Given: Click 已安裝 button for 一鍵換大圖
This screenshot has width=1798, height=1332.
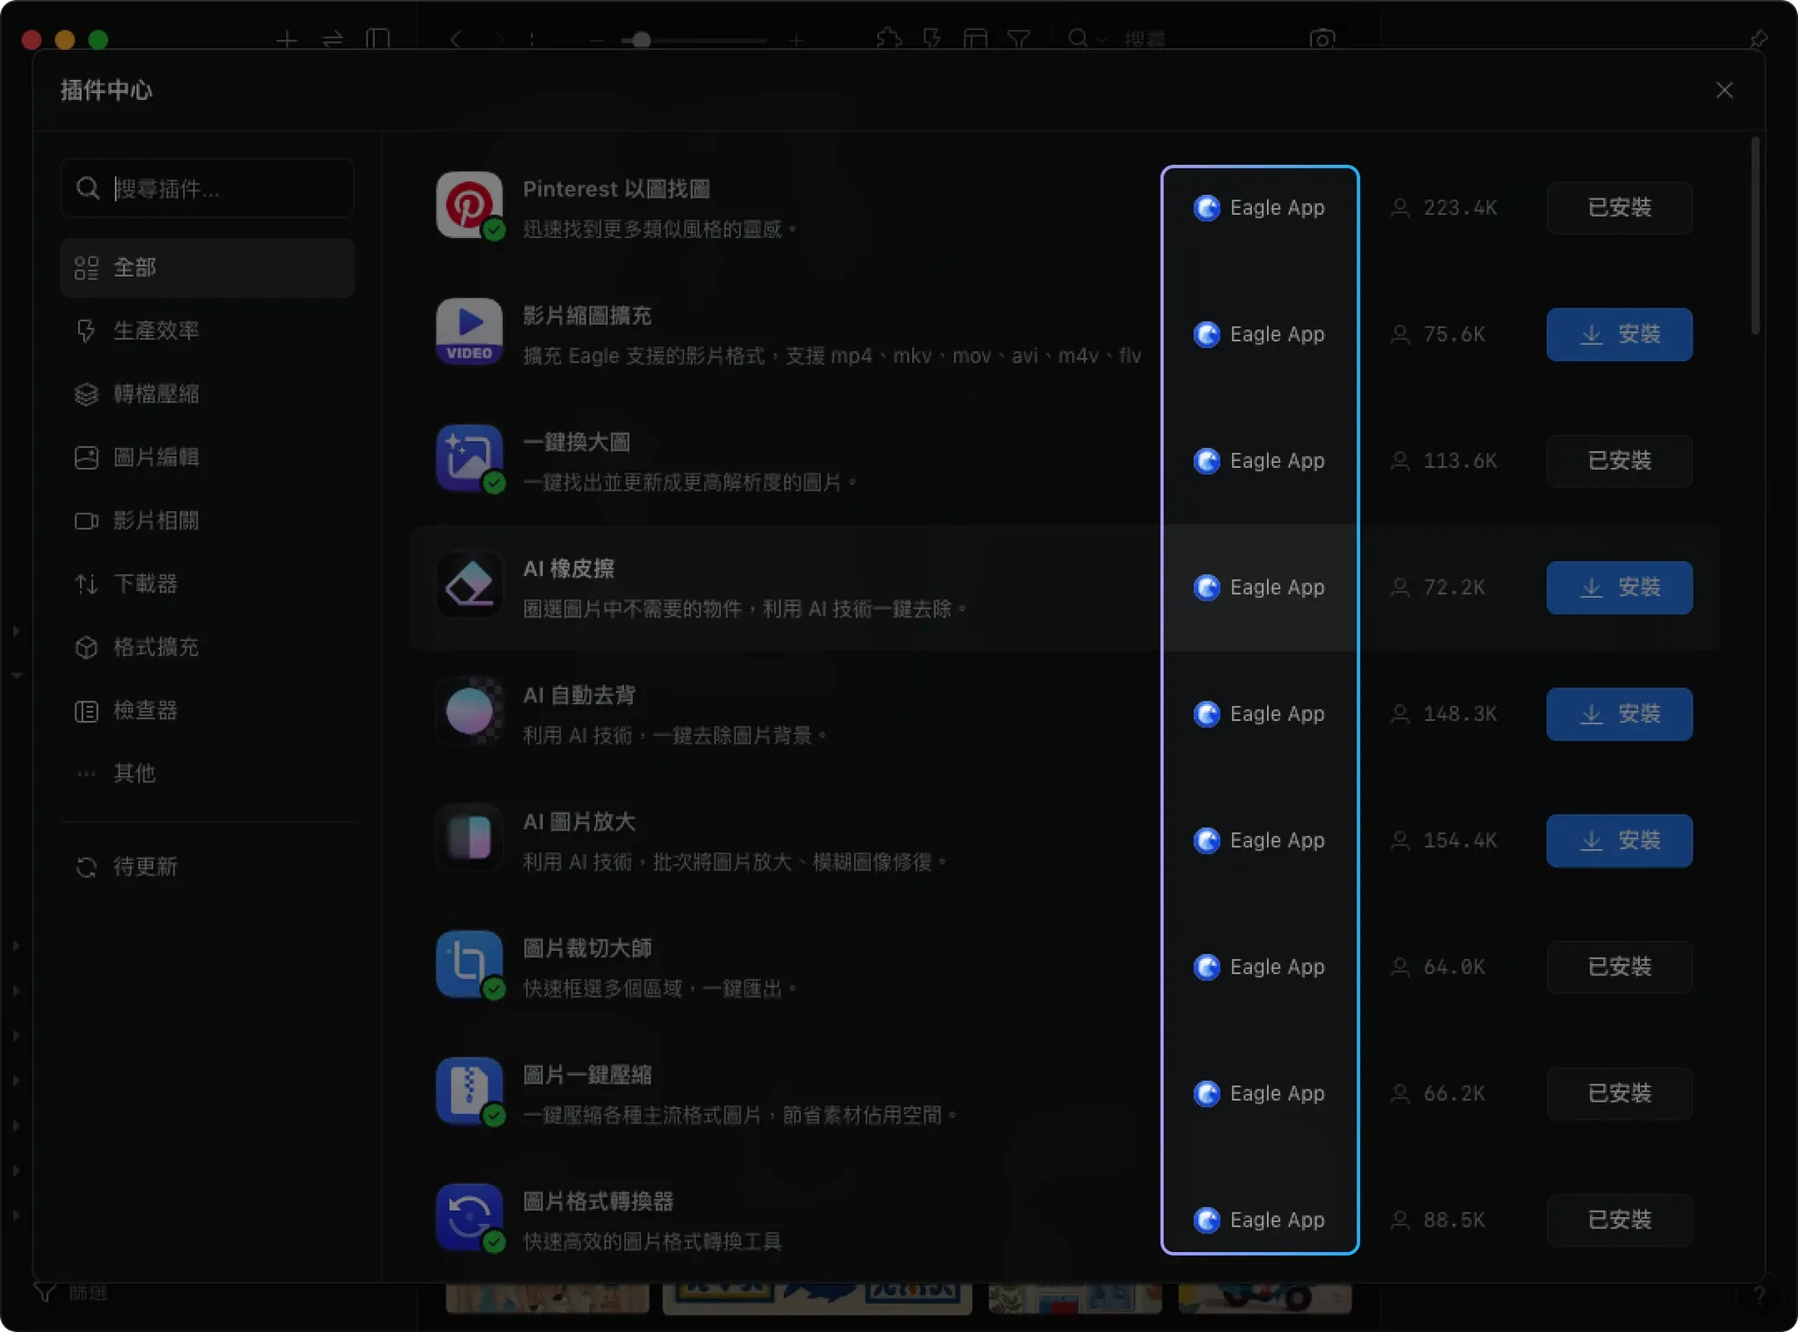Looking at the screenshot, I should (1619, 461).
